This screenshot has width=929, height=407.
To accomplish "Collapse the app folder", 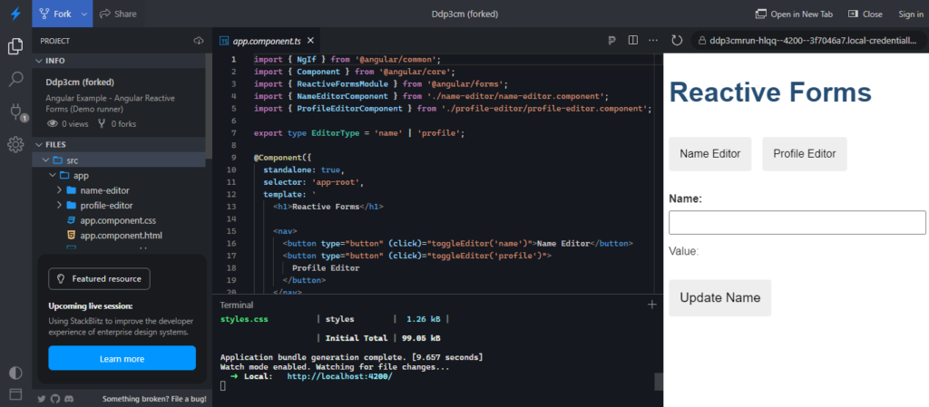I will tap(52, 175).
